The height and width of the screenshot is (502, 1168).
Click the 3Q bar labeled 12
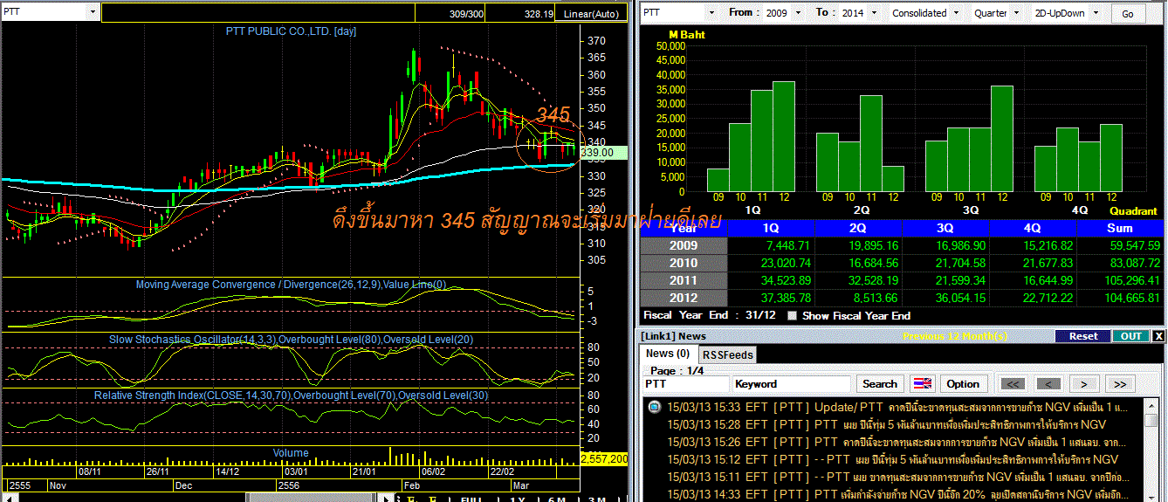1002,139
